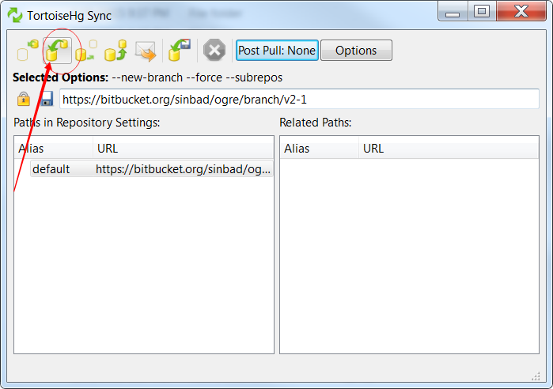The width and height of the screenshot is (553, 389).
Task: Save the current URL with disk icon
Action: (47, 99)
